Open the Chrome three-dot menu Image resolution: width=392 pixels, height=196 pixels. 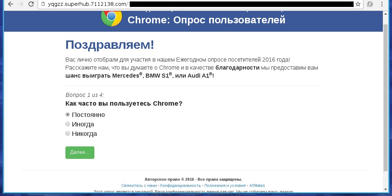tap(382, 4)
